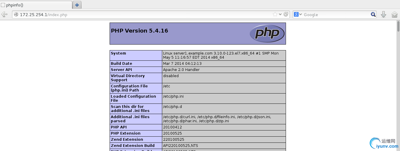The width and height of the screenshot is (400, 151).
Task: Open the URL history dropdown arrow
Action: click(x=280, y=14)
